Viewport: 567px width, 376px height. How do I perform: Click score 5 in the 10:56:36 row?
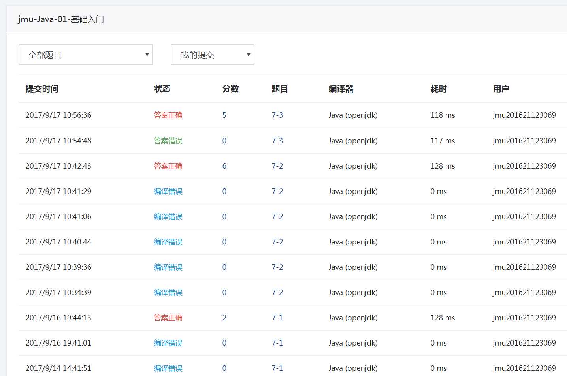[x=224, y=115]
